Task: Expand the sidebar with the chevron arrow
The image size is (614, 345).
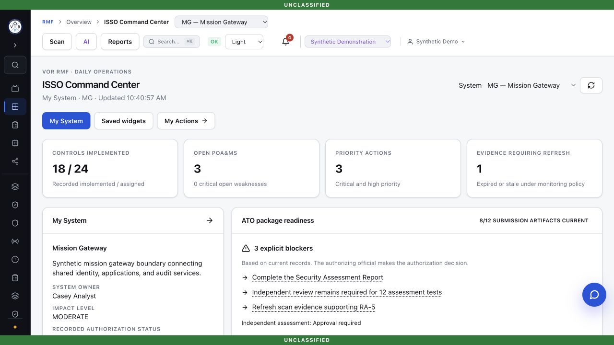Action: tap(15, 45)
